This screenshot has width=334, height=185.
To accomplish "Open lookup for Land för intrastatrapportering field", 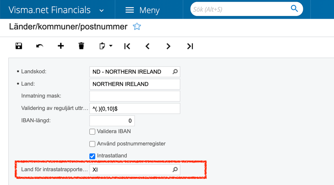I will [175, 170].
